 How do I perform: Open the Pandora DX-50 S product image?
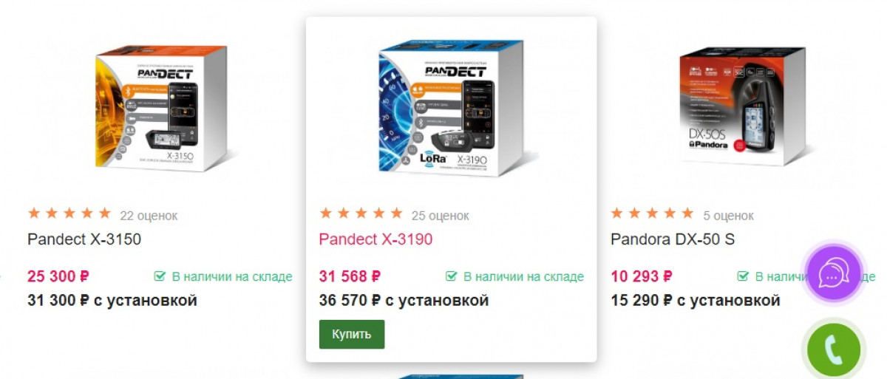click(x=741, y=105)
